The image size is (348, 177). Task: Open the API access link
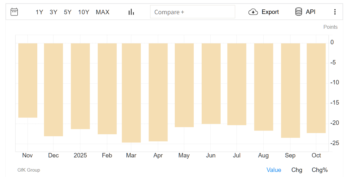click(310, 12)
